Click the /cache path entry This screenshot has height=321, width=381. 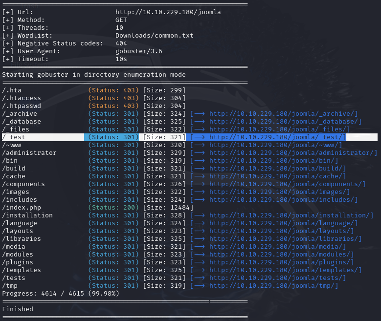tap(14, 176)
